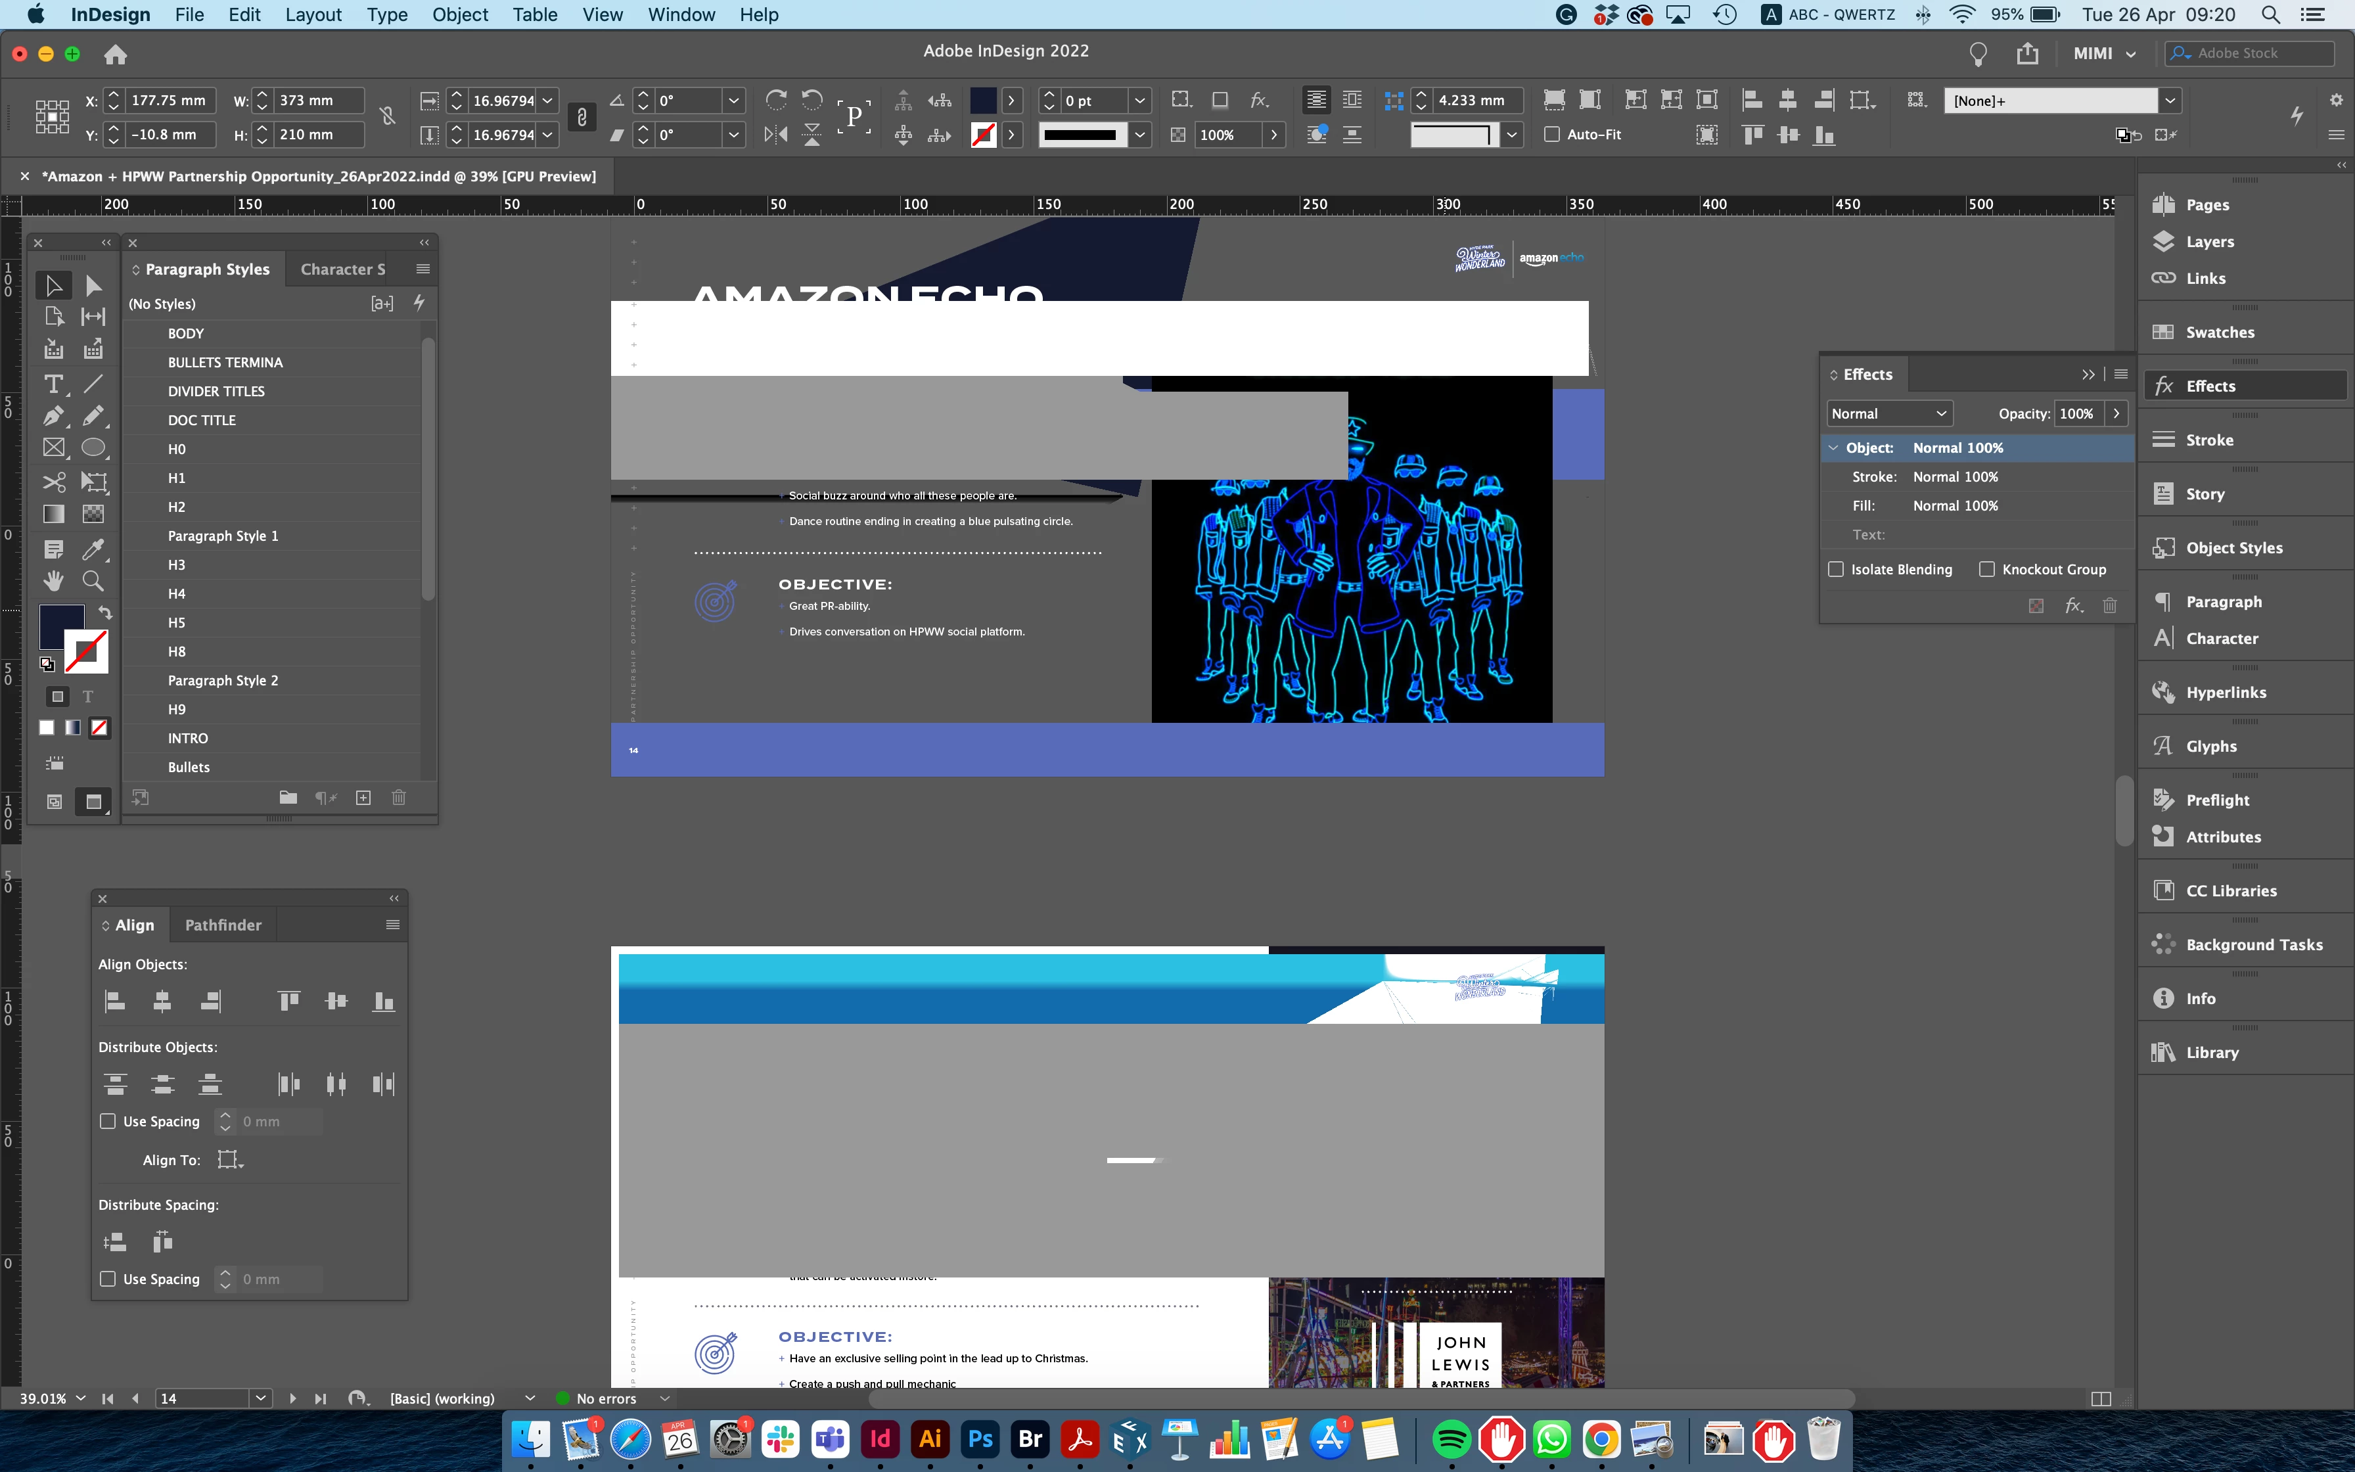2355x1472 pixels.
Task: Tick the Knockout Group checkbox
Action: pos(1987,570)
